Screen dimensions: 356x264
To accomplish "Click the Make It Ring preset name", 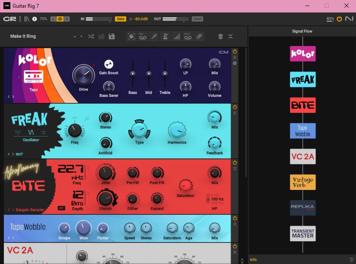I will 23,36.
